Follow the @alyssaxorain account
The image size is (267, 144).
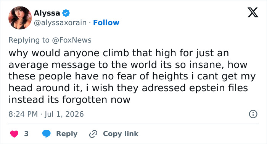click(x=106, y=22)
